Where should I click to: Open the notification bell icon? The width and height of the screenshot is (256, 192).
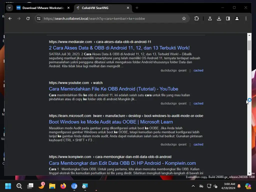click(x=239, y=186)
